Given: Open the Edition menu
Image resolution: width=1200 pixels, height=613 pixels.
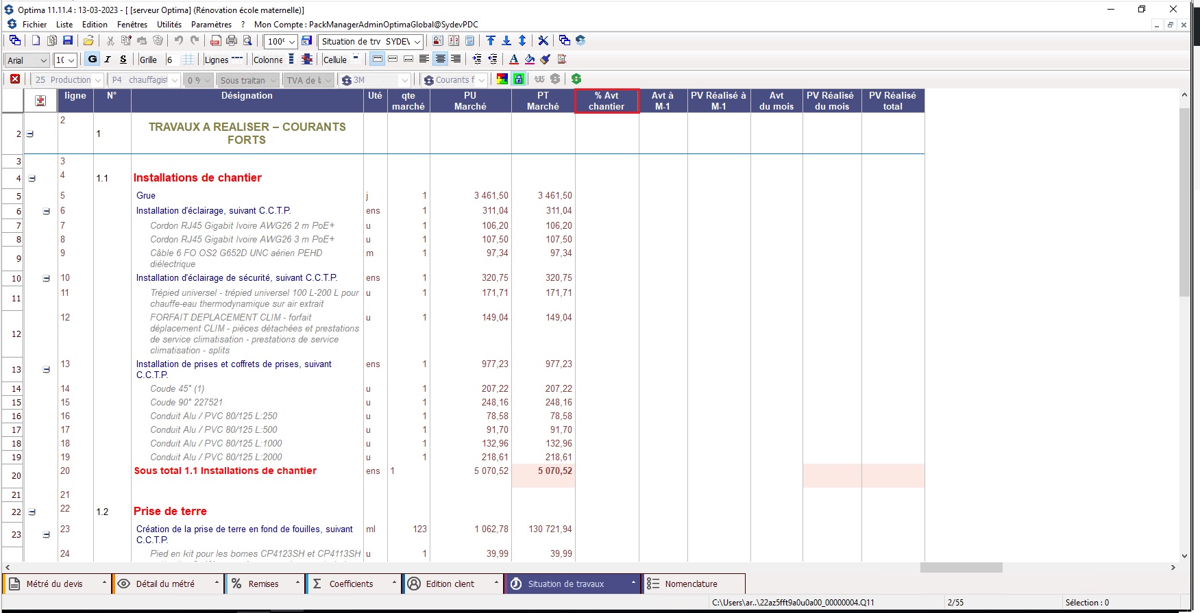Looking at the screenshot, I should click(95, 25).
